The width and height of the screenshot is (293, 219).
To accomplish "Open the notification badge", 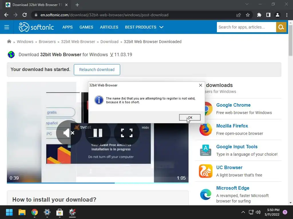I will 285,212.
